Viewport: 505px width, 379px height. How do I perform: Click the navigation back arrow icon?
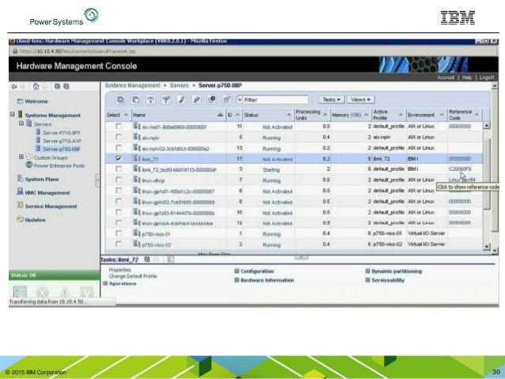pyautogui.click(x=13, y=86)
